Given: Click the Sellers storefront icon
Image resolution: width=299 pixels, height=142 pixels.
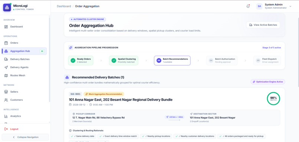Looking at the screenshot, I should (x=6, y=92).
